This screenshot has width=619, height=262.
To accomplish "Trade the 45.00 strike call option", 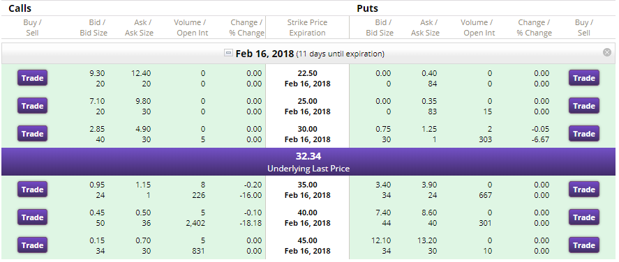I will pos(32,245).
